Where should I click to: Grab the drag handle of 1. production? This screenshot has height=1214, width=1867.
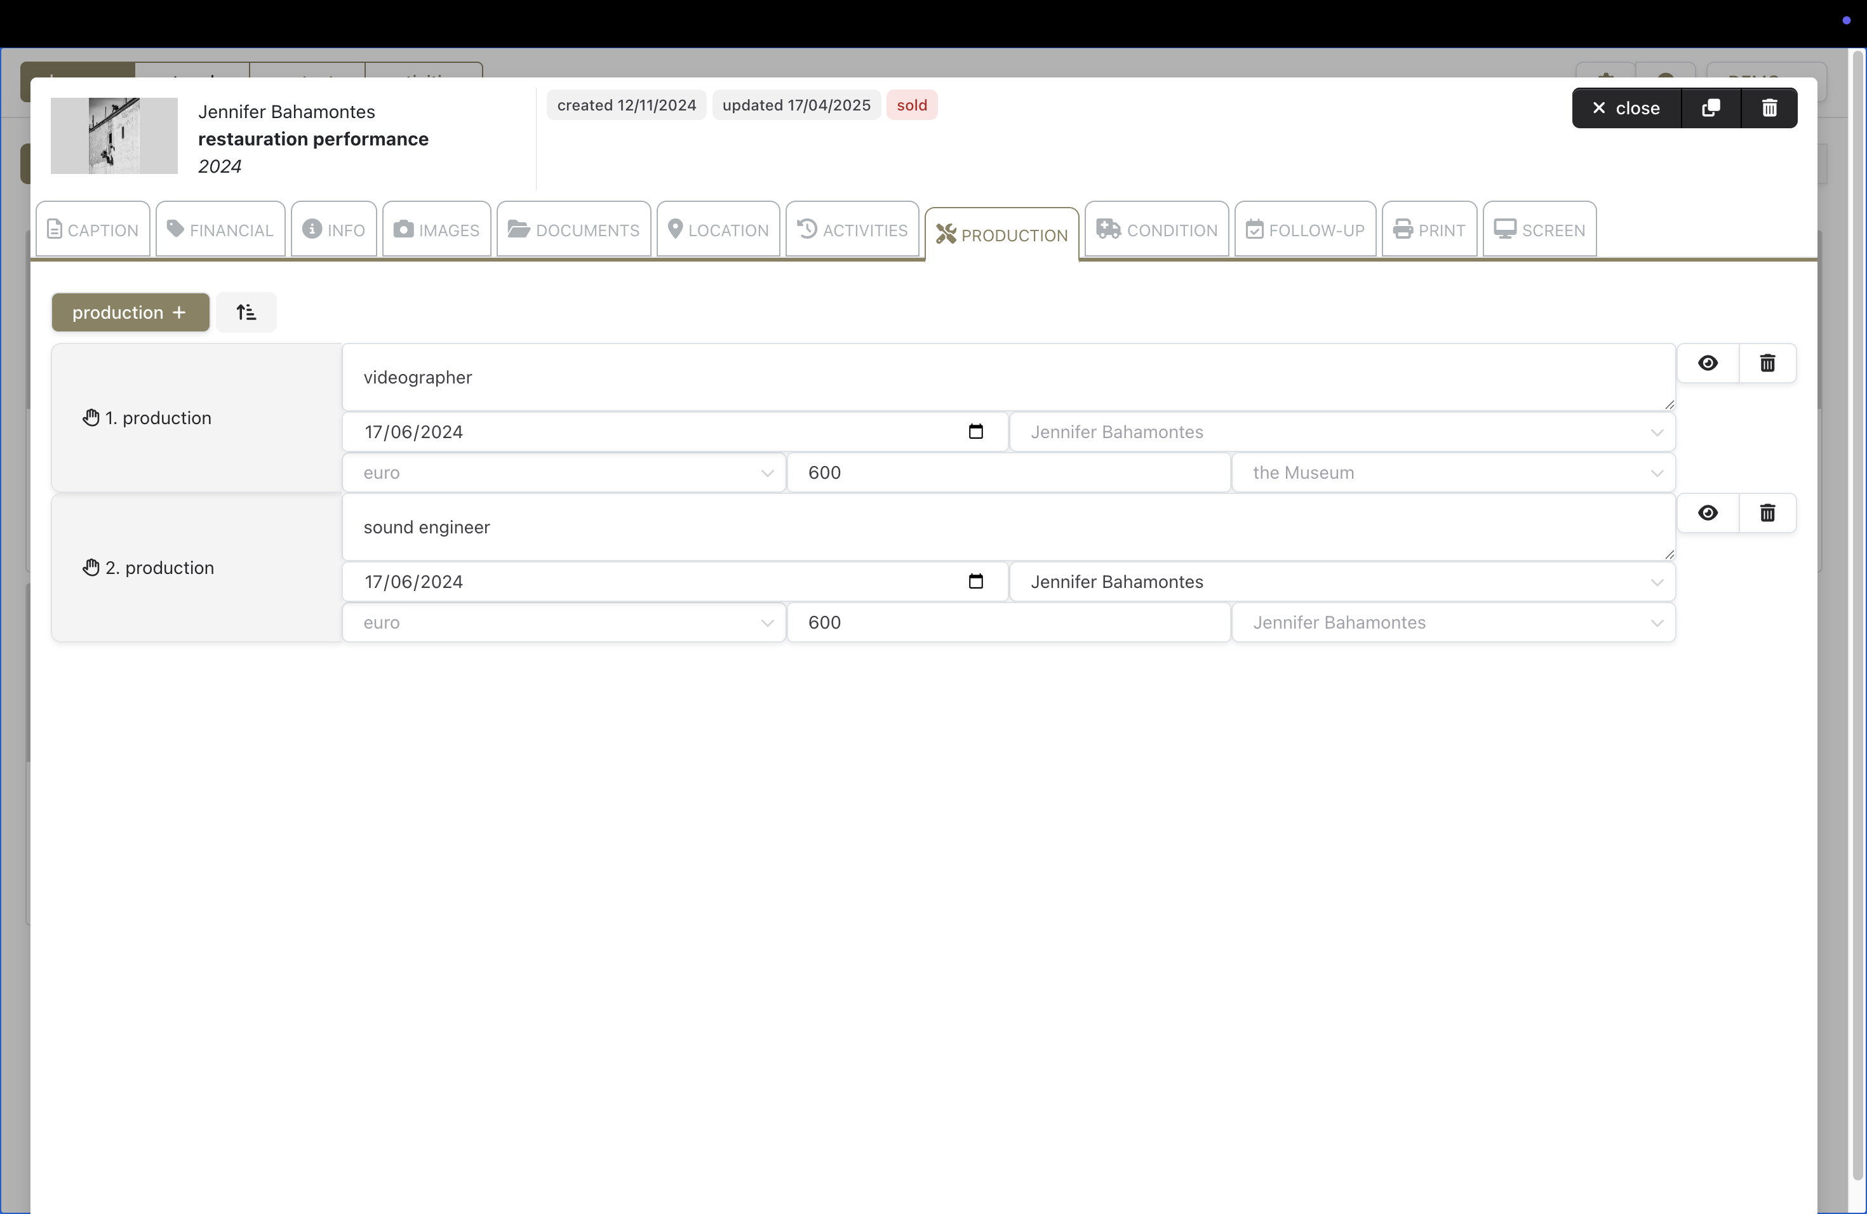[91, 418]
